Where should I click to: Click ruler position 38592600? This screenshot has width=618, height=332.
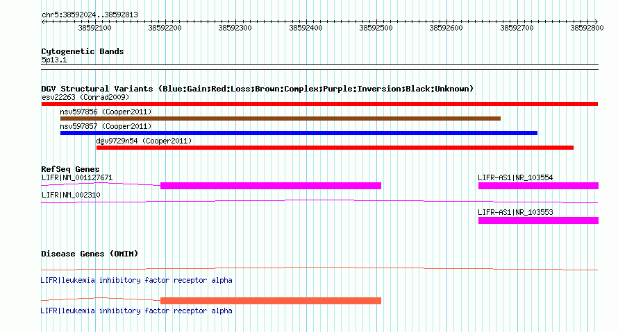446,28
